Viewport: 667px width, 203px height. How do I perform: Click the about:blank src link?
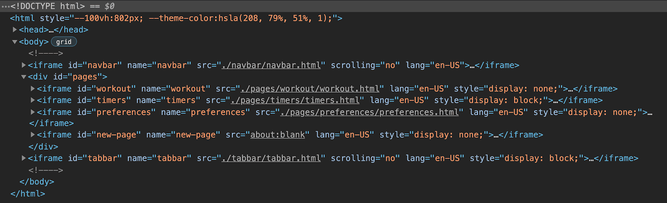(277, 135)
